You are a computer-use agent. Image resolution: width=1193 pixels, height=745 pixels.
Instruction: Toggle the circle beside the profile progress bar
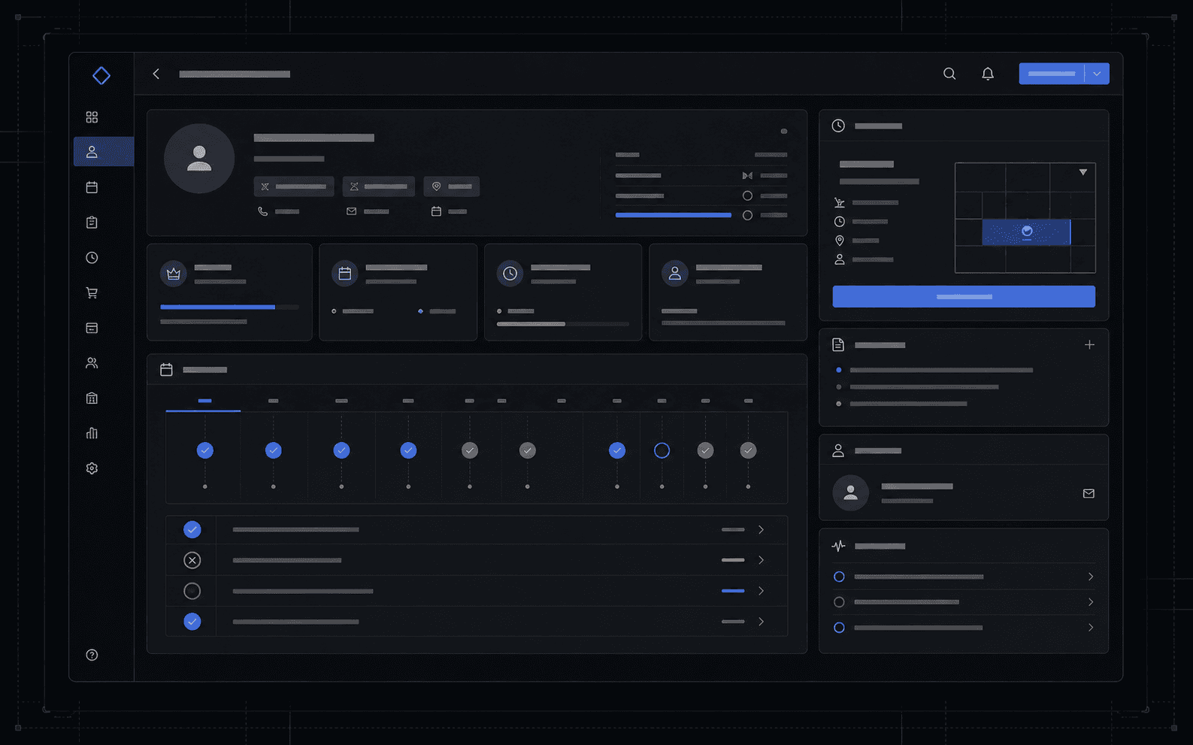click(747, 216)
